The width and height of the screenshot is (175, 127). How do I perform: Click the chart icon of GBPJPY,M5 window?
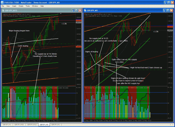85,10
